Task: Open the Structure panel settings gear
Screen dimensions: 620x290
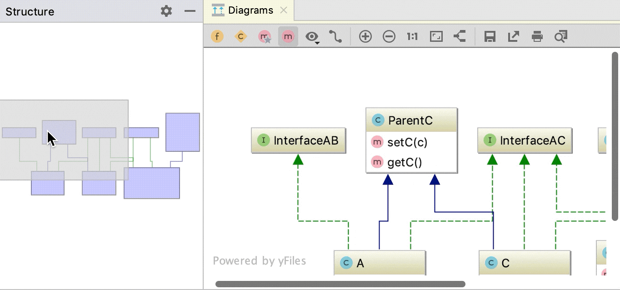Action: pyautogui.click(x=166, y=11)
